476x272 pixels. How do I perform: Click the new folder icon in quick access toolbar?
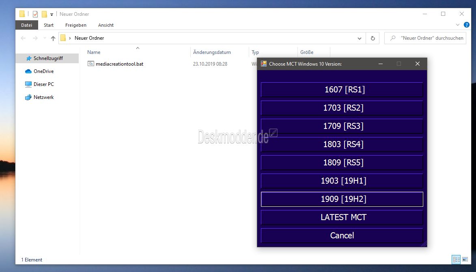click(44, 14)
